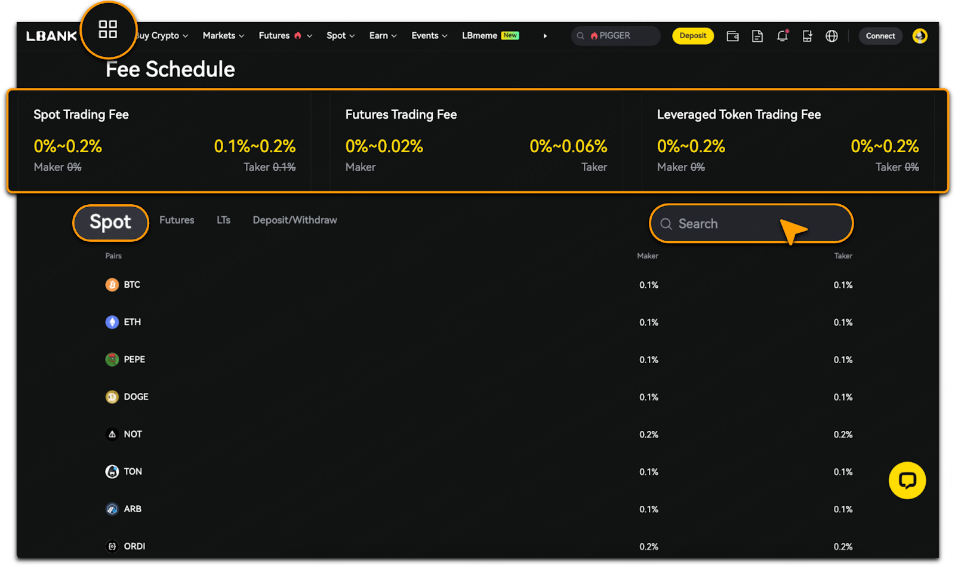Click the orders document icon

(x=757, y=36)
